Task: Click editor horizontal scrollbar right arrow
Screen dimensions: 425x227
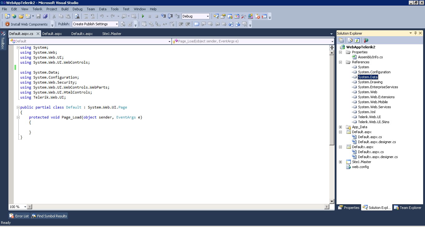Action: coord(327,207)
